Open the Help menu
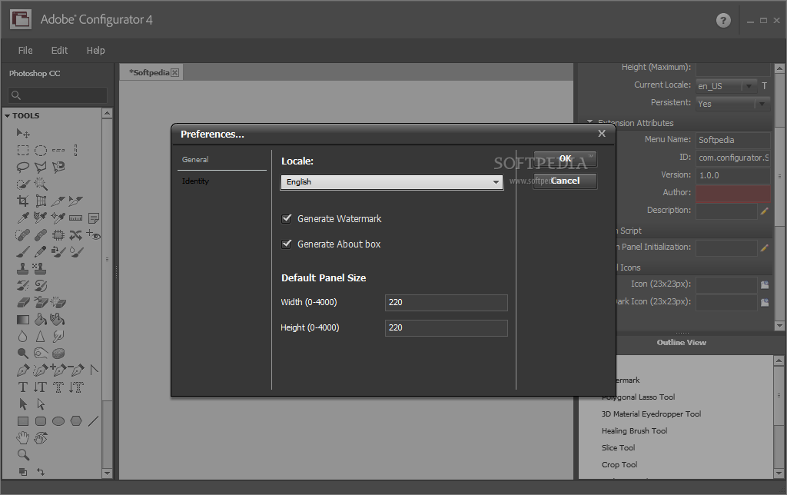 click(x=95, y=50)
